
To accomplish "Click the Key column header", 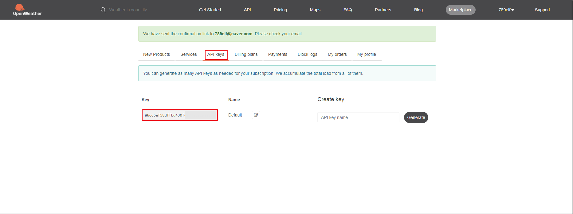I will point(145,100).
